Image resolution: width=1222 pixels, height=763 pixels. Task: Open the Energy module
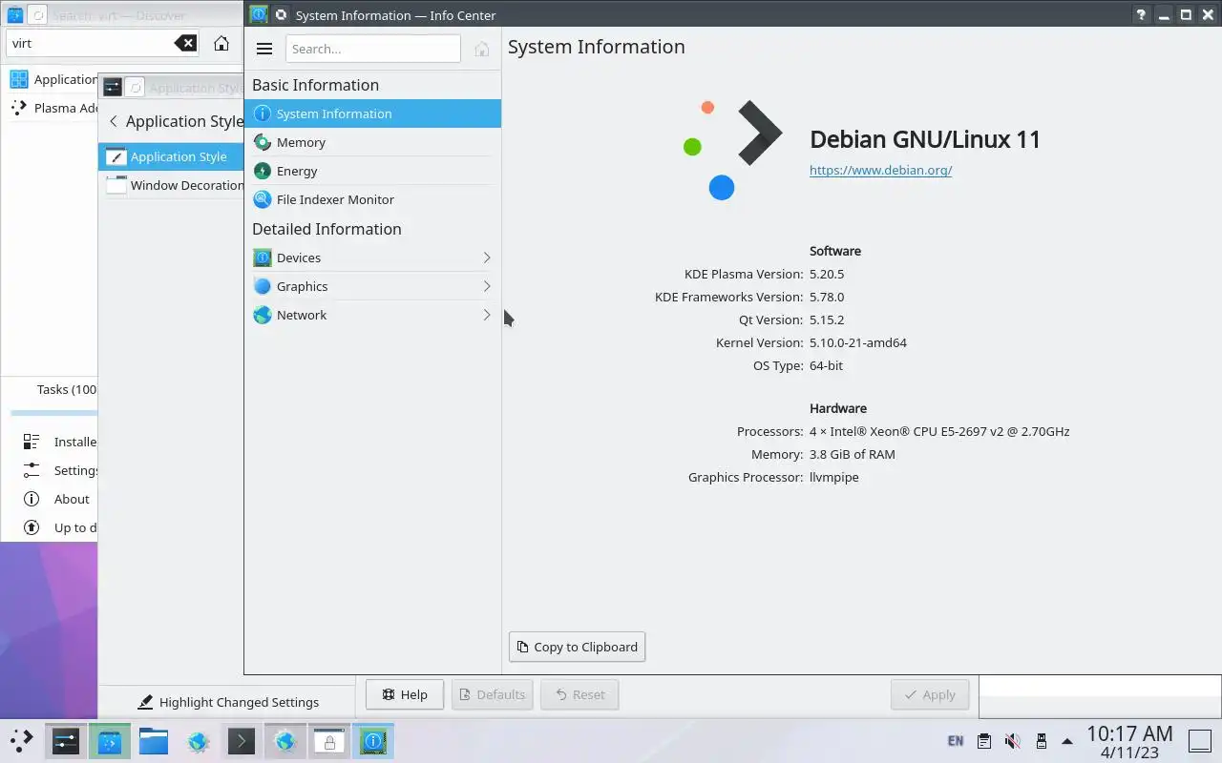click(372, 171)
